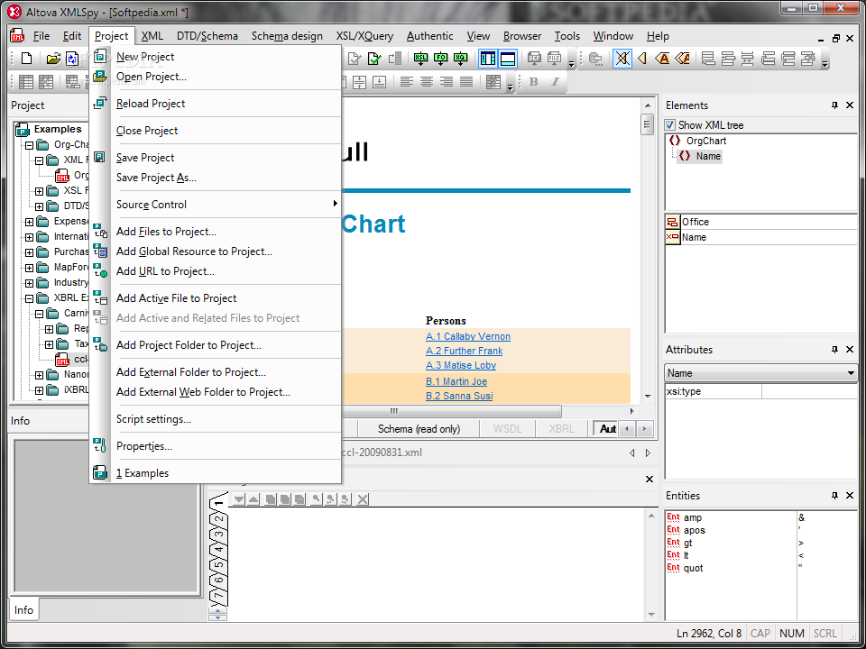Click the Center text toolbar icon
The image size is (866, 649).
click(x=427, y=82)
